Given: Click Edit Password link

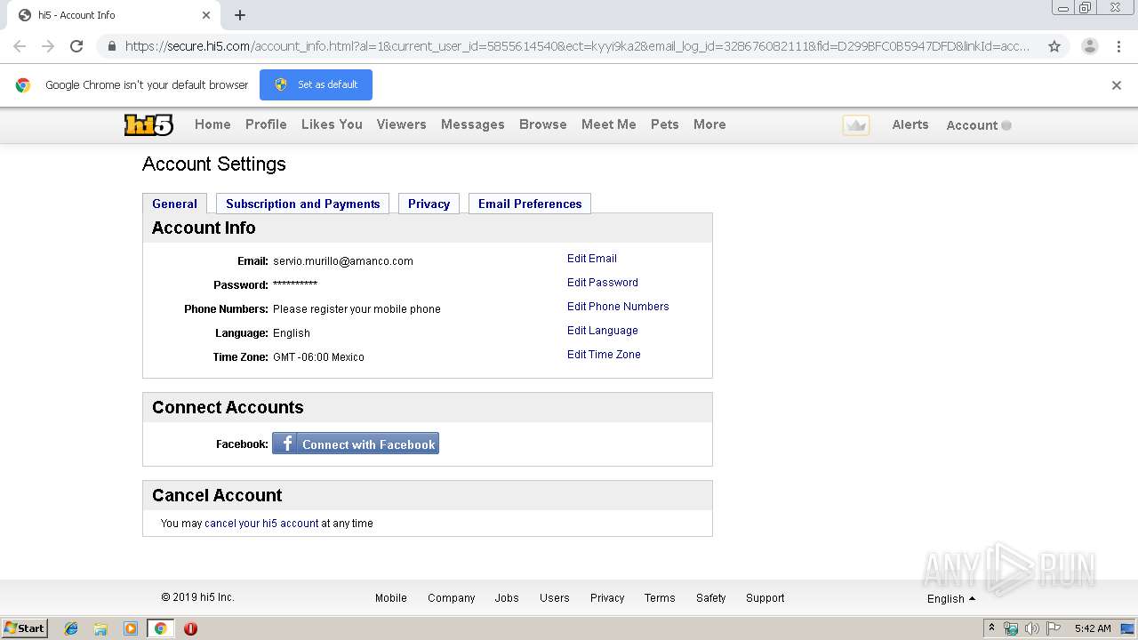Looking at the screenshot, I should click(602, 283).
